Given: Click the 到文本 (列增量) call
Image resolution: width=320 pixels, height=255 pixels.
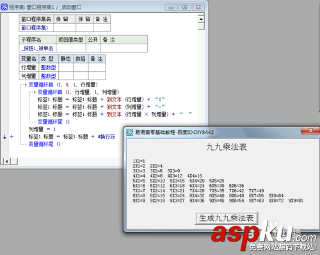Looking at the screenshot, I should point(125,107).
